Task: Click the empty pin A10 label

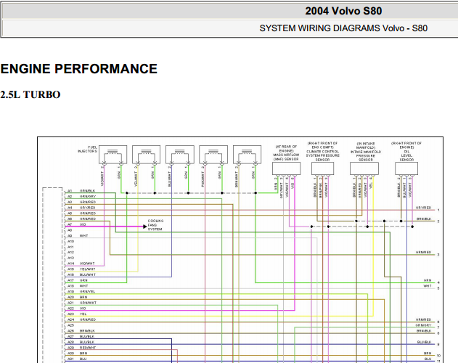Action: [70, 242]
